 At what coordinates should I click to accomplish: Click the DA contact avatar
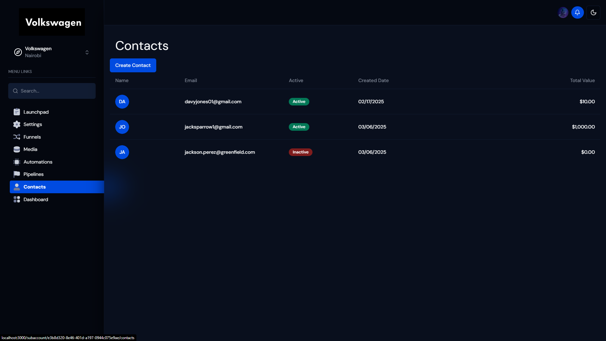pyautogui.click(x=122, y=102)
